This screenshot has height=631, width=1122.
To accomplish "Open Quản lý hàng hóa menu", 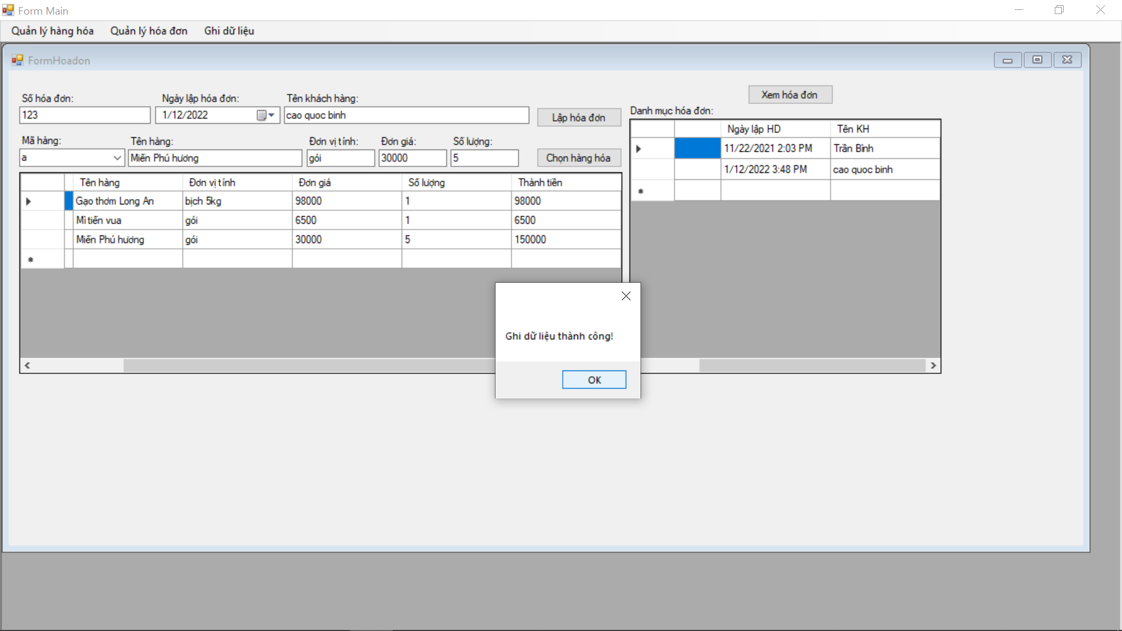I will pos(53,31).
